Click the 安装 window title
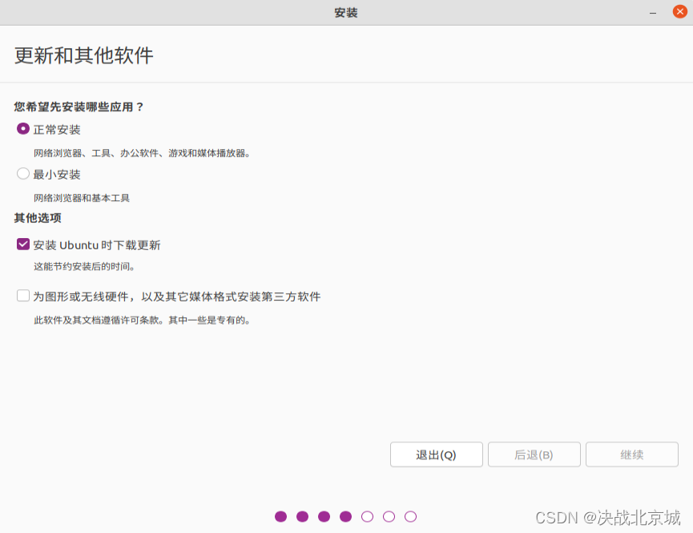The width and height of the screenshot is (693, 533). point(346,12)
